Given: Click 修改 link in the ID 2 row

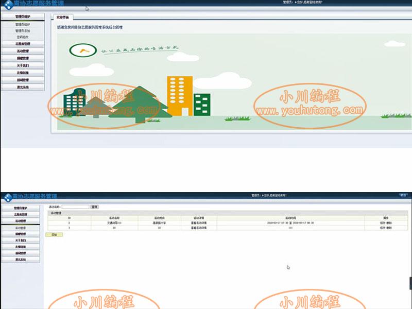Looking at the screenshot, I should 383,223.
